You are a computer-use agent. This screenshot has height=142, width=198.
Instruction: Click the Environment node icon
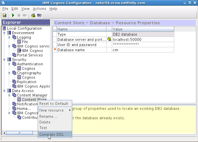[x=9, y=33]
